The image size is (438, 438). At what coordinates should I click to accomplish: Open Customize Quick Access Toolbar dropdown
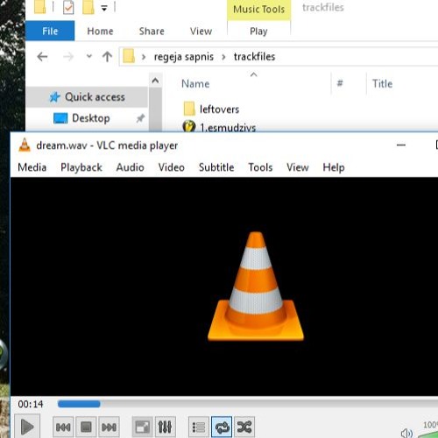pyautogui.click(x=104, y=8)
